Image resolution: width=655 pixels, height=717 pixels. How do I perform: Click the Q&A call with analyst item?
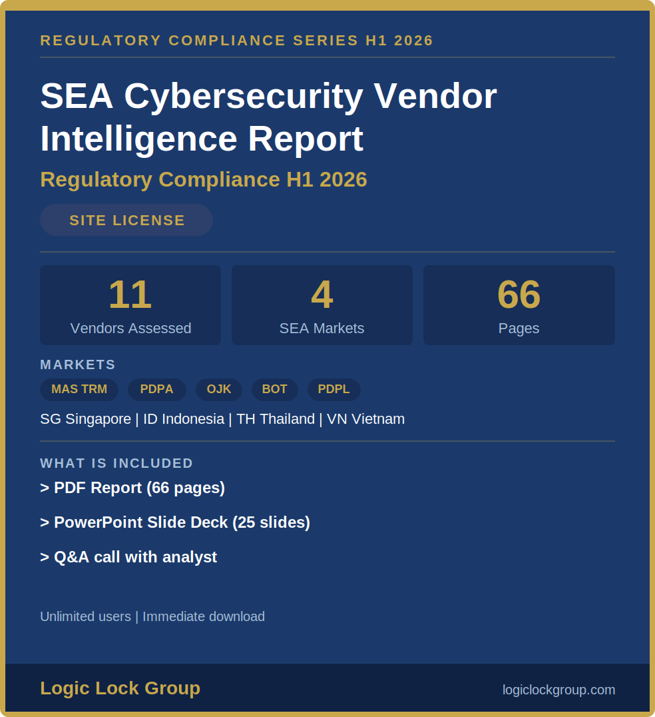pyautogui.click(x=128, y=558)
